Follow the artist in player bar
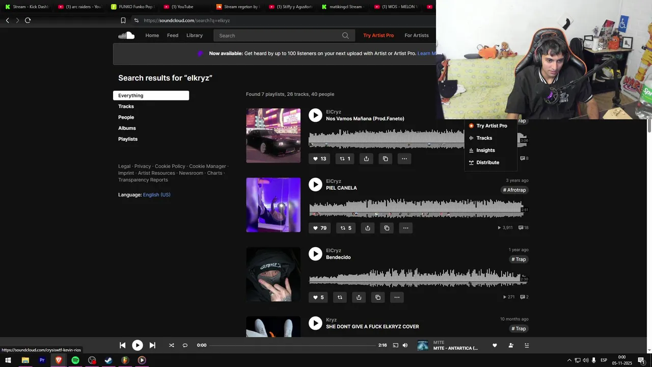This screenshot has height=367, width=652. (511, 345)
